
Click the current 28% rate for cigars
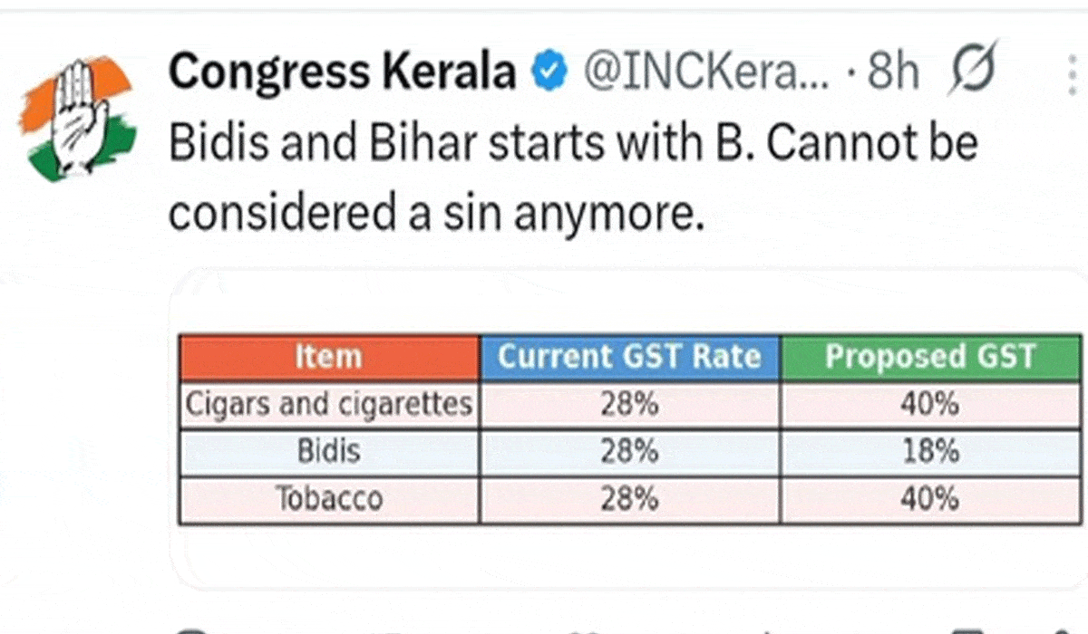pyautogui.click(x=629, y=404)
